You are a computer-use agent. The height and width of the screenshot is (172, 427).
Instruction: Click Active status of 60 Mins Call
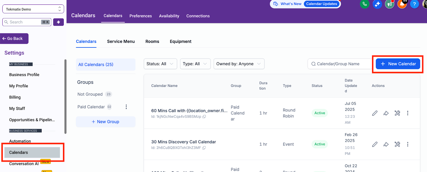tap(320, 113)
